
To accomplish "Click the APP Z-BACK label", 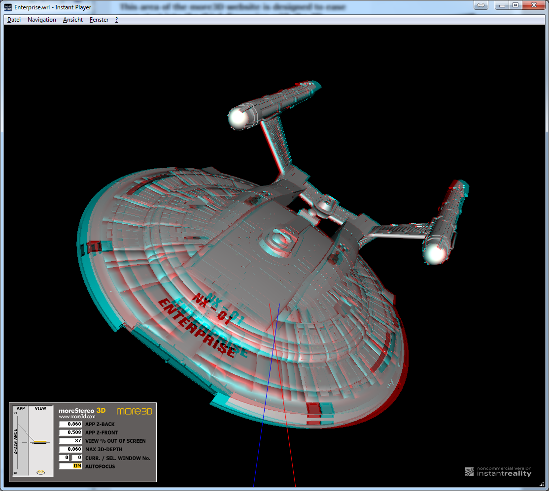I will (x=100, y=424).
